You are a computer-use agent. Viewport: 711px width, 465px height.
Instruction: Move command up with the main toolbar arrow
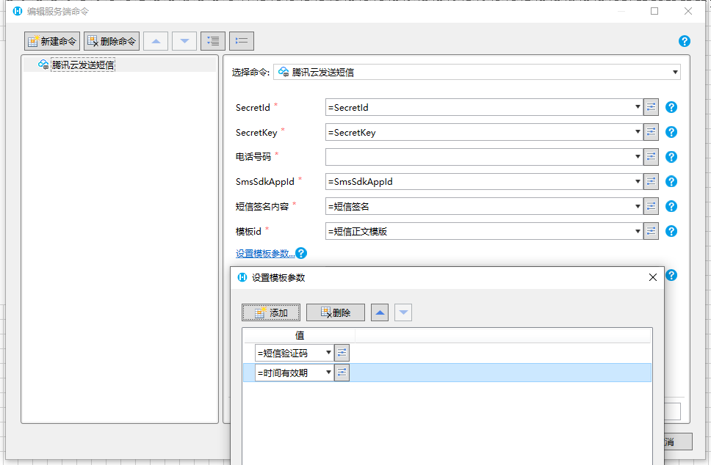(x=156, y=41)
